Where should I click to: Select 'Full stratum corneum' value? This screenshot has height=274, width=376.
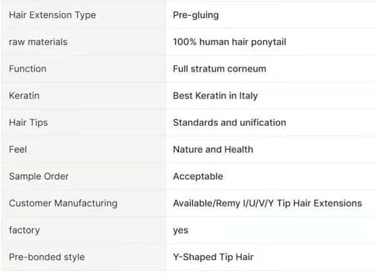219,69
